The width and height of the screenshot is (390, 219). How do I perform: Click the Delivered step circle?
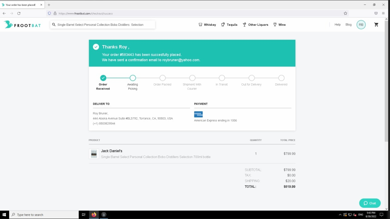coord(281,78)
